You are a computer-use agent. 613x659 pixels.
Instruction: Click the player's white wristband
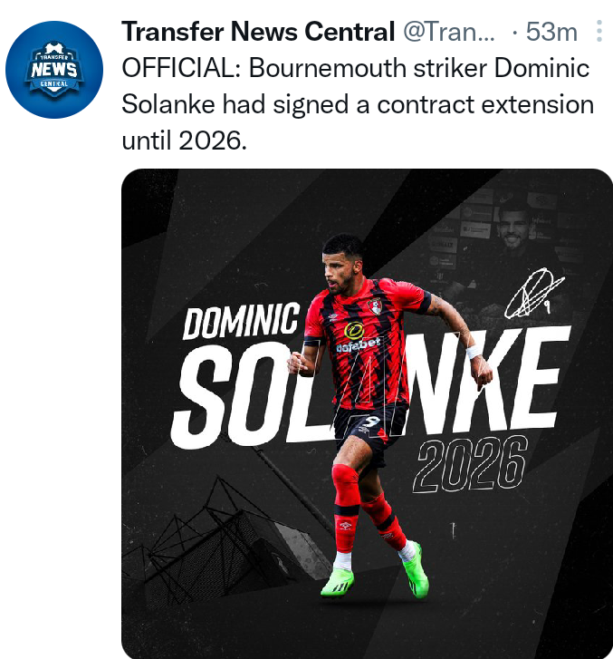point(474,352)
